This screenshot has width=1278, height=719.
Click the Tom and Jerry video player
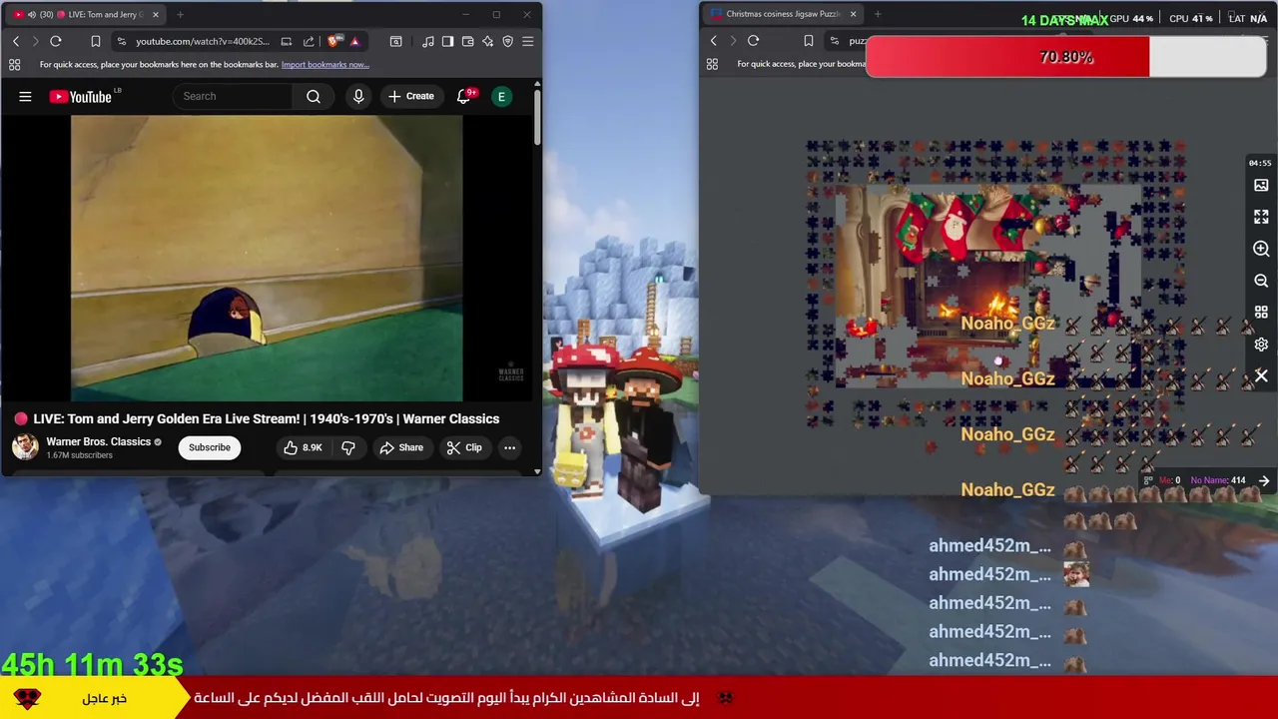[x=267, y=258]
